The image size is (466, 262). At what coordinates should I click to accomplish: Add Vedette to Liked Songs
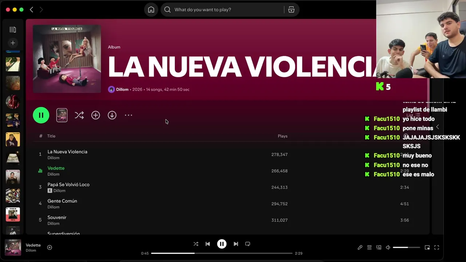coord(50,247)
